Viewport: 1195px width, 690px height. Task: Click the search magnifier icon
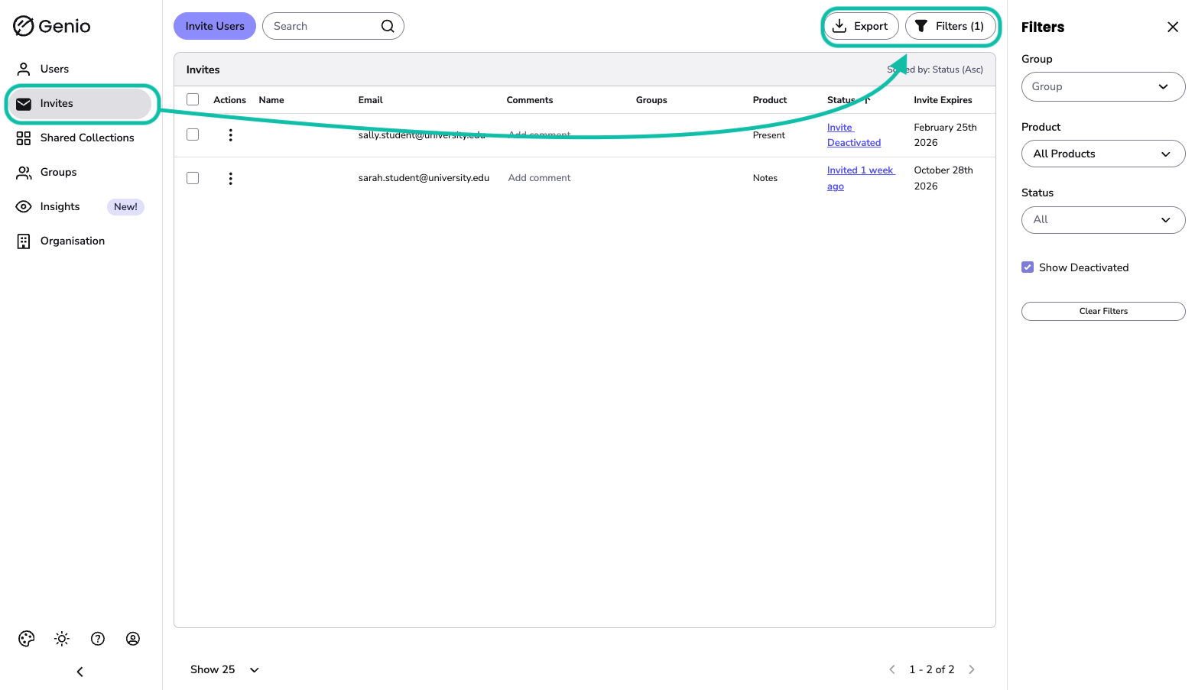(388, 26)
